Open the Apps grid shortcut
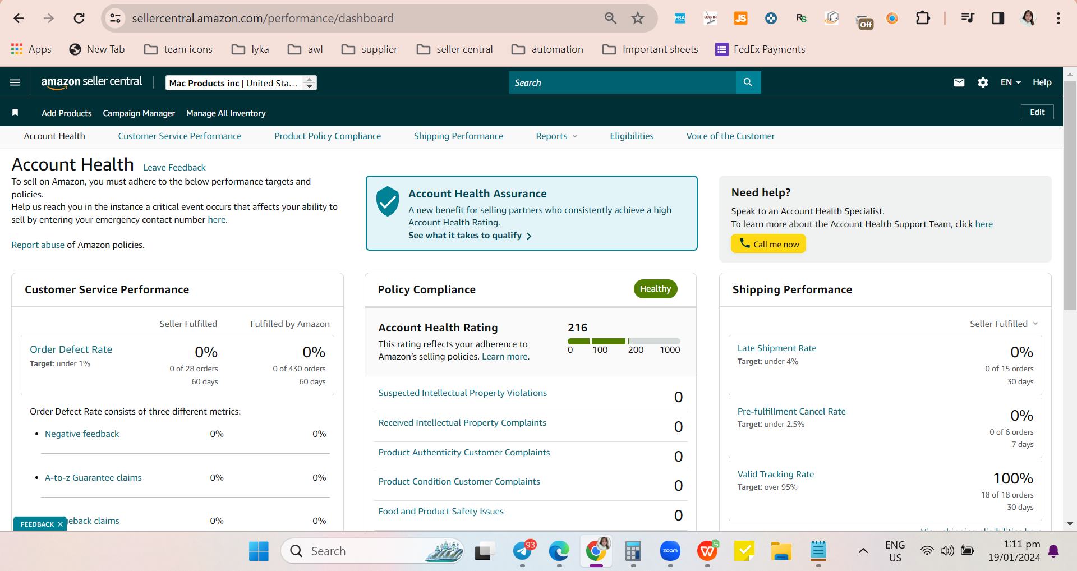This screenshot has width=1077, height=571. 31,49
